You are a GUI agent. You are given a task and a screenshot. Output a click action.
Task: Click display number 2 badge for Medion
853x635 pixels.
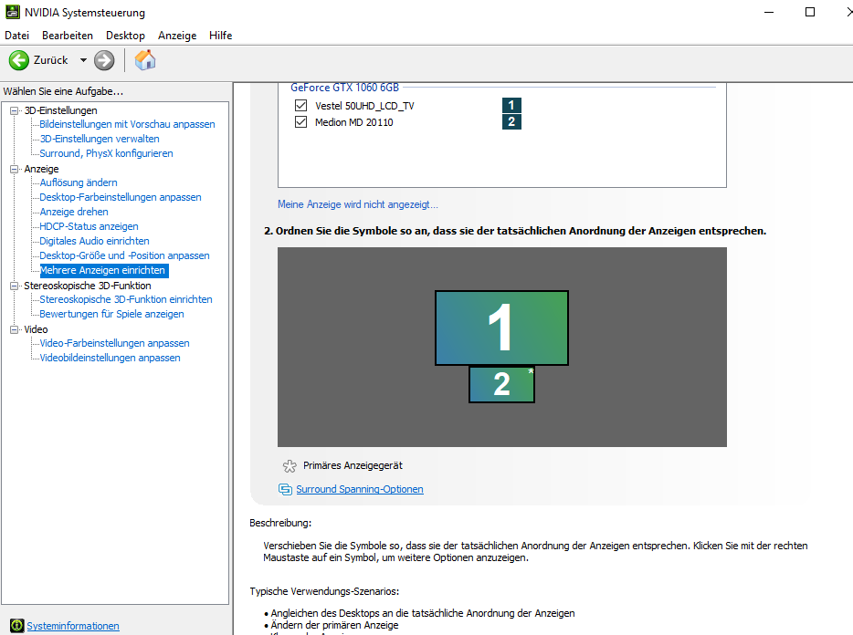point(511,121)
